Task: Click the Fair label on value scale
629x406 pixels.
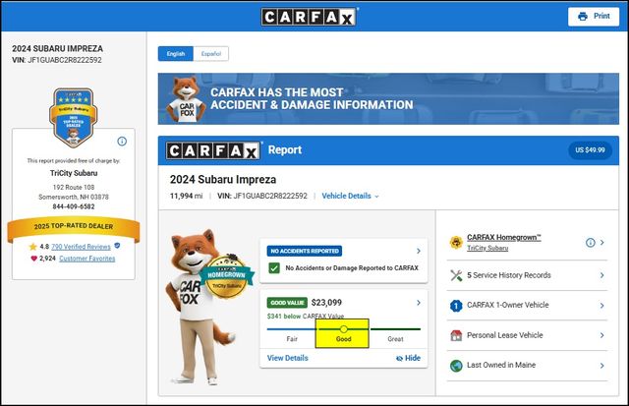Action: [292, 339]
